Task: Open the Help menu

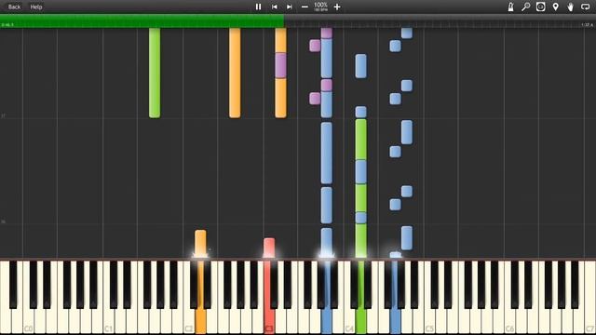Action: [36, 7]
